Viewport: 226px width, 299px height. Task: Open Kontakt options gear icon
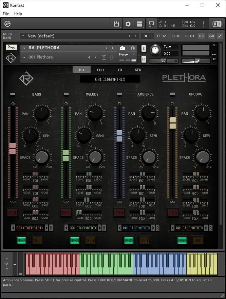point(128,24)
